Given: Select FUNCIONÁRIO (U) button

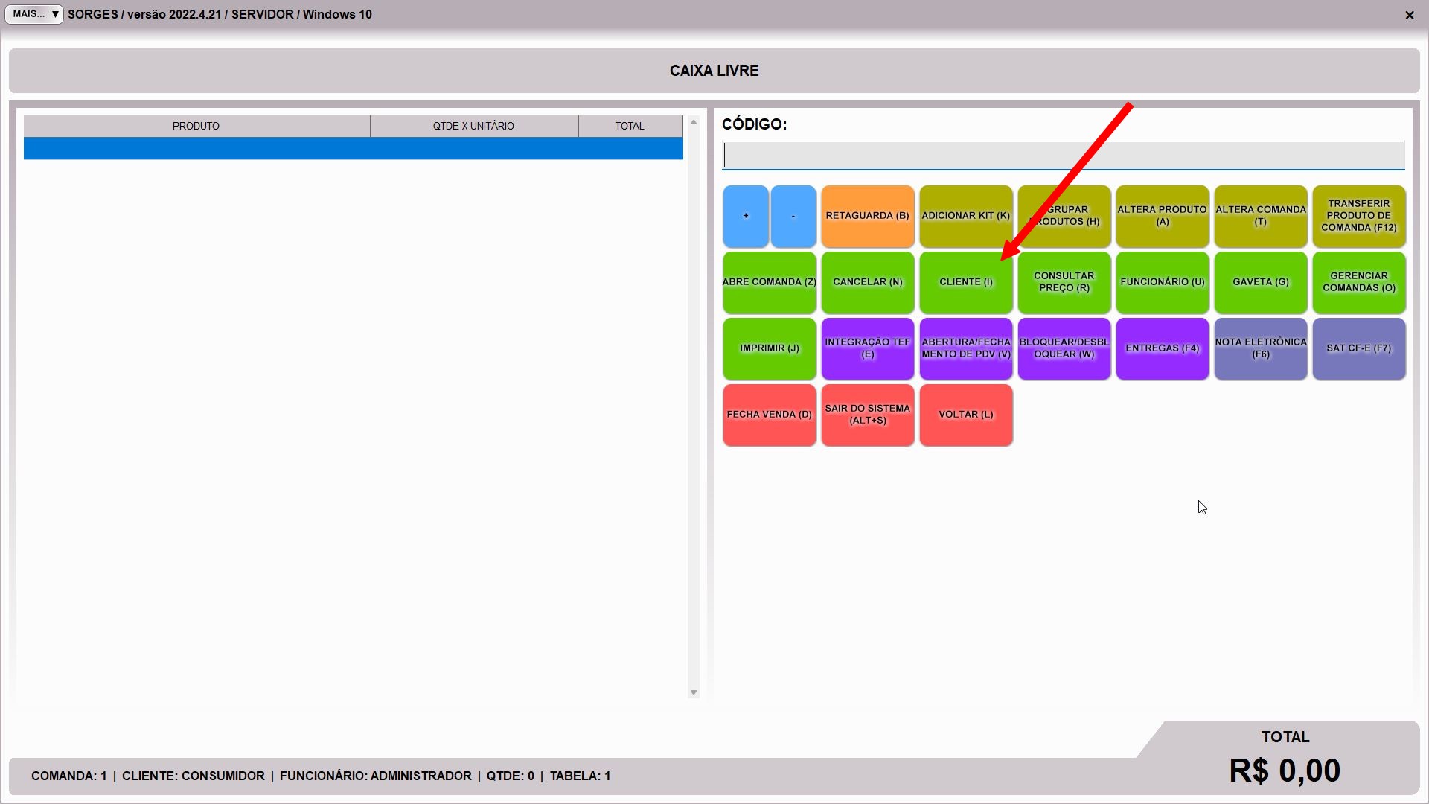Looking at the screenshot, I should point(1162,282).
